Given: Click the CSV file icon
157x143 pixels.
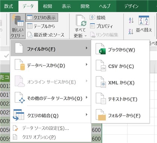Looking at the screenshot, I should coord(101,66).
